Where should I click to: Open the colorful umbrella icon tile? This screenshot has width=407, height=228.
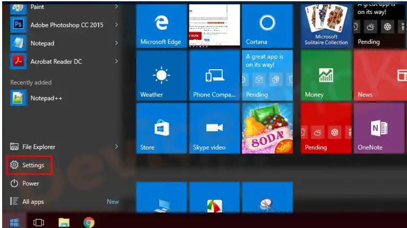pos(214,197)
